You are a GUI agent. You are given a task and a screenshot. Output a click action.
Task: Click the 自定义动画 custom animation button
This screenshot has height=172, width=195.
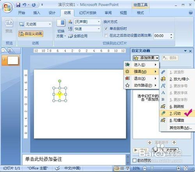[x=31, y=34]
